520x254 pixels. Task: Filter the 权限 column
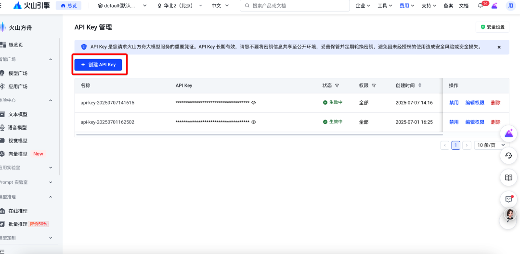(x=374, y=85)
